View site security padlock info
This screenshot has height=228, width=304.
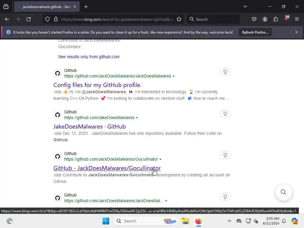pos(56,19)
